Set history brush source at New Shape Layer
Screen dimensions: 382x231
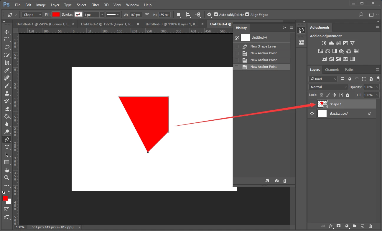[x=236, y=47]
